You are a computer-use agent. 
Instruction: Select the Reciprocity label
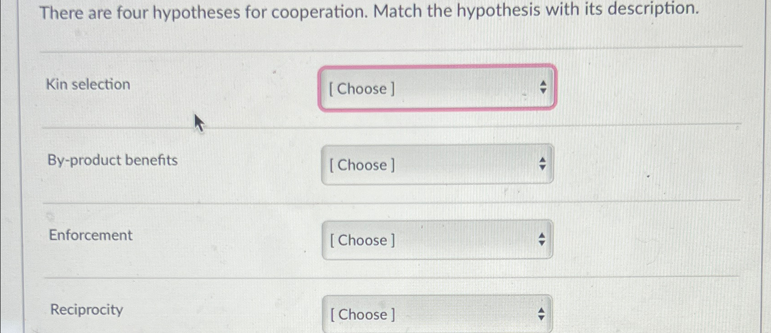click(85, 310)
